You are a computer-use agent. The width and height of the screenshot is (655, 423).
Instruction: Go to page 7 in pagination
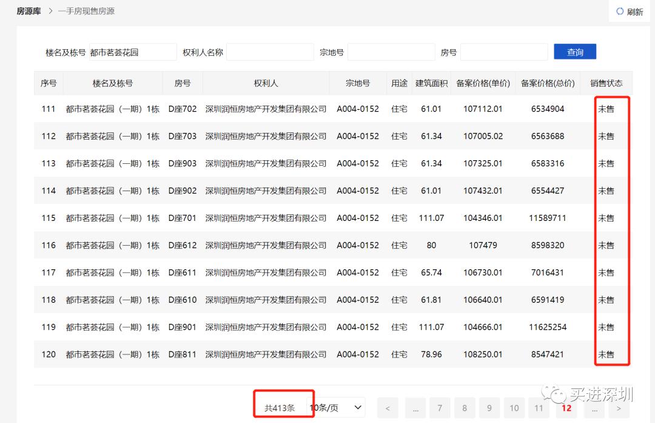click(x=439, y=408)
